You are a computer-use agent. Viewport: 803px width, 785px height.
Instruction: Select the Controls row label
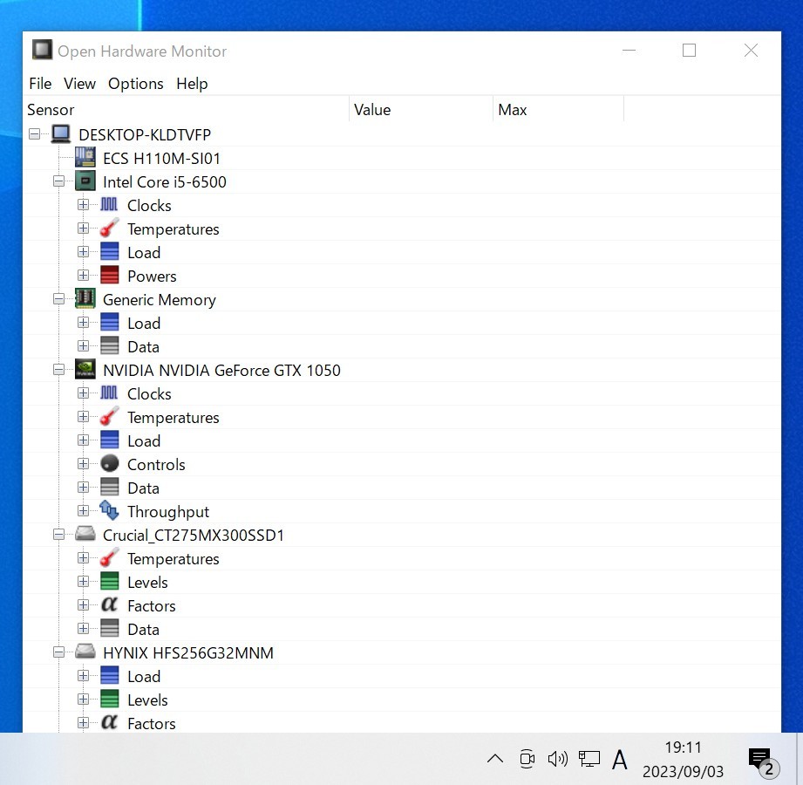coord(156,465)
